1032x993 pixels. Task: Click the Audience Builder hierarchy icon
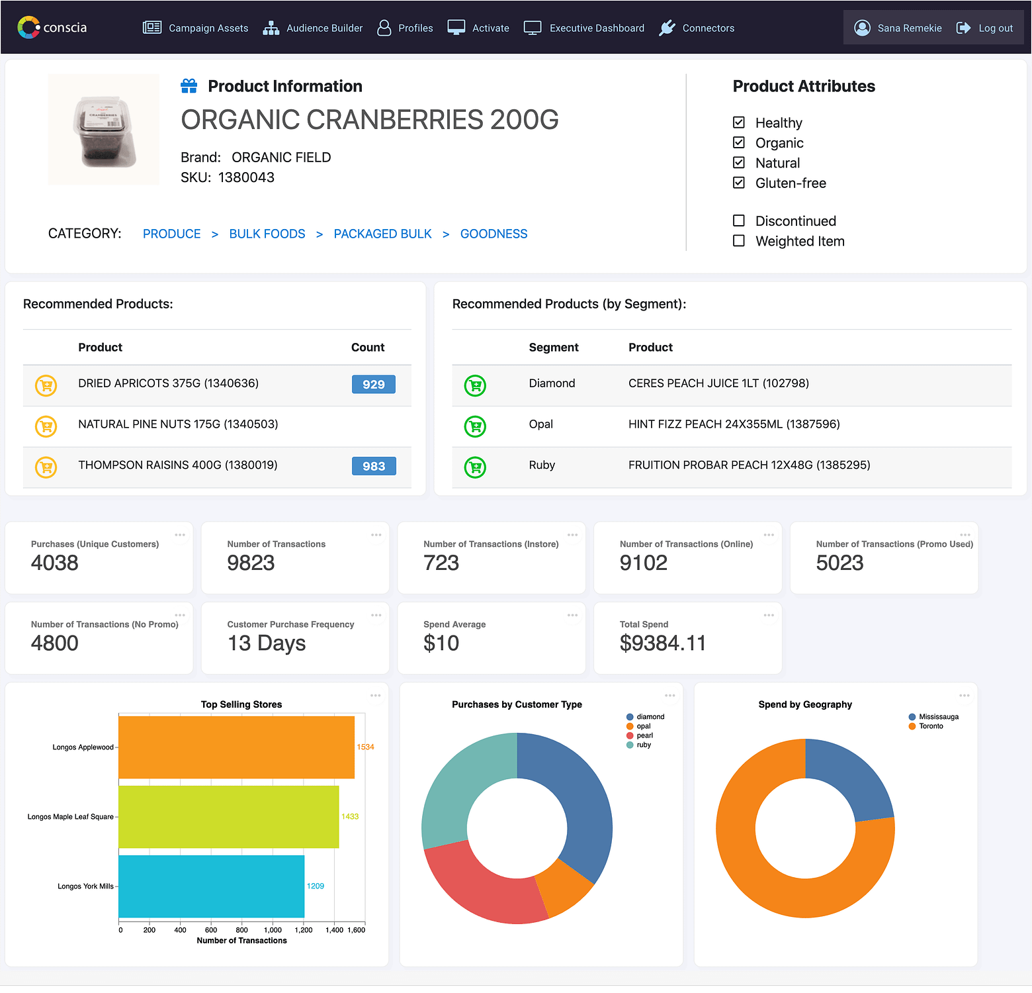point(271,28)
